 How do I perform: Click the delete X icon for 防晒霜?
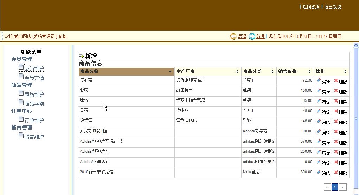coord(336,80)
